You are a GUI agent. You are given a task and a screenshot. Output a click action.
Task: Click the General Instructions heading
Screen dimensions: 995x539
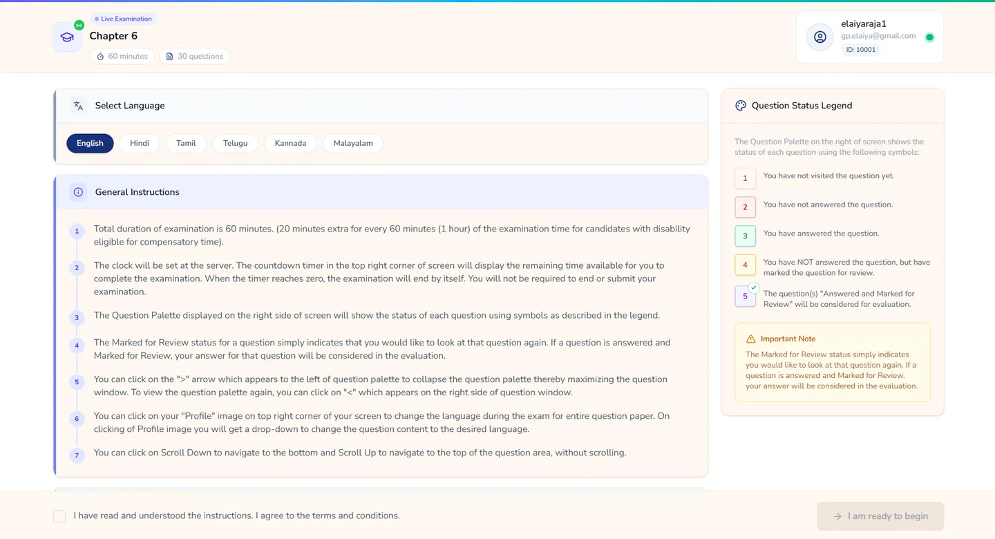138,192
